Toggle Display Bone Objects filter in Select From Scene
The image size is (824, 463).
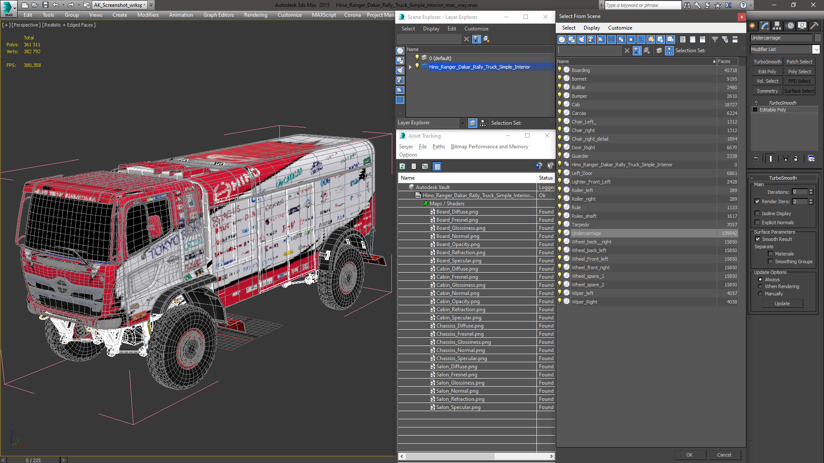[641, 39]
